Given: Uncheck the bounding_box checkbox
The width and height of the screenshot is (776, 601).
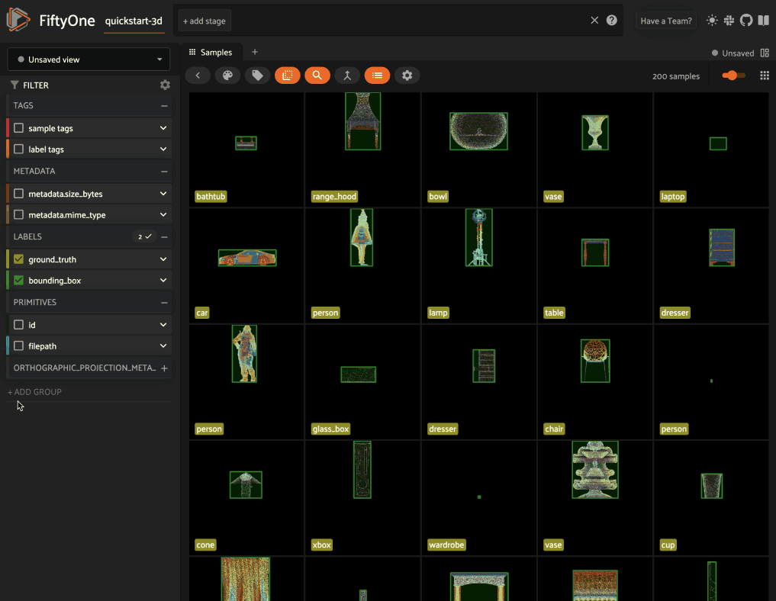Looking at the screenshot, I should point(19,281).
